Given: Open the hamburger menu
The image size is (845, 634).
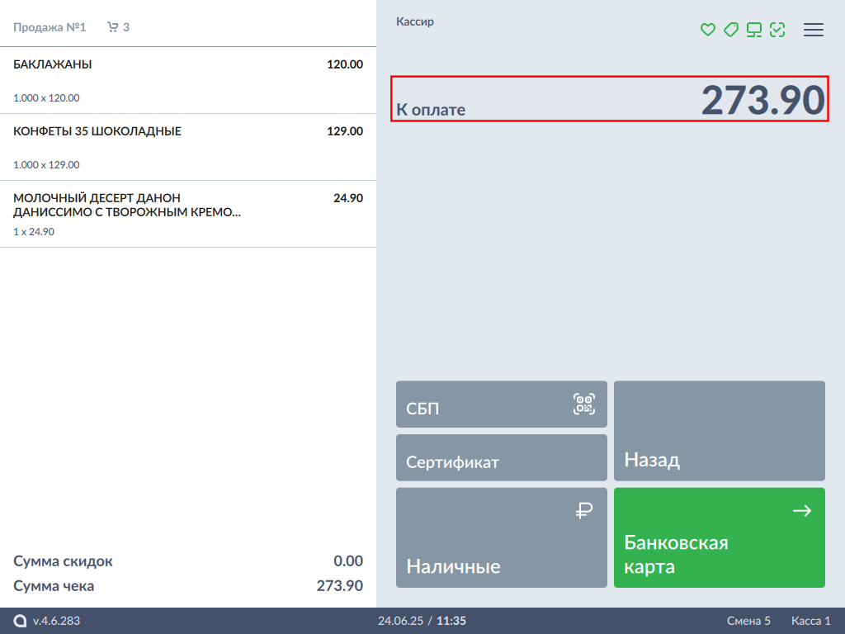Looking at the screenshot, I should [x=814, y=30].
